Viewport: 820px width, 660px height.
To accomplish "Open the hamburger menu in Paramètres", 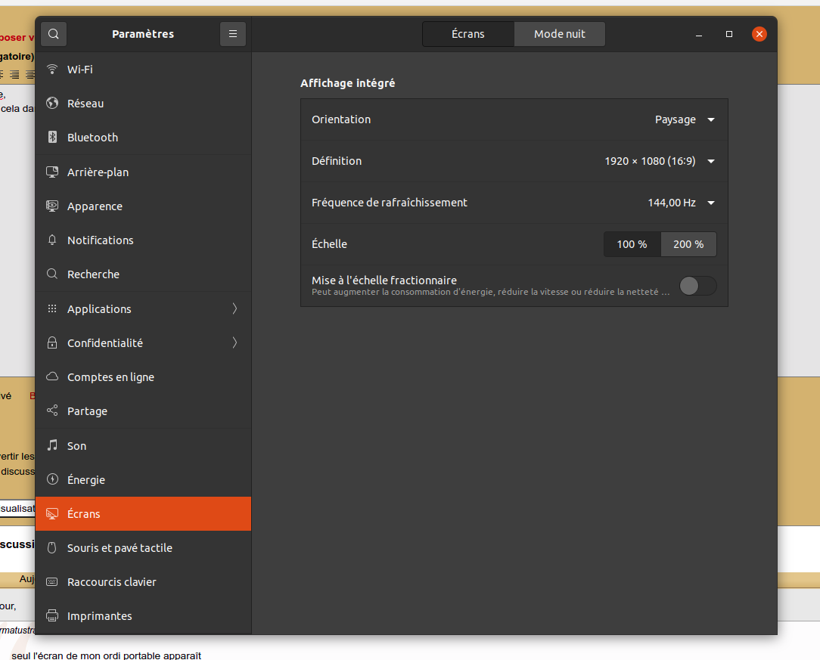I will (233, 34).
